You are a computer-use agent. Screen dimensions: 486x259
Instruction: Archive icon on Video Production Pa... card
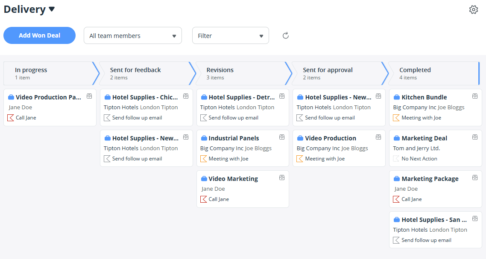tap(89, 96)
